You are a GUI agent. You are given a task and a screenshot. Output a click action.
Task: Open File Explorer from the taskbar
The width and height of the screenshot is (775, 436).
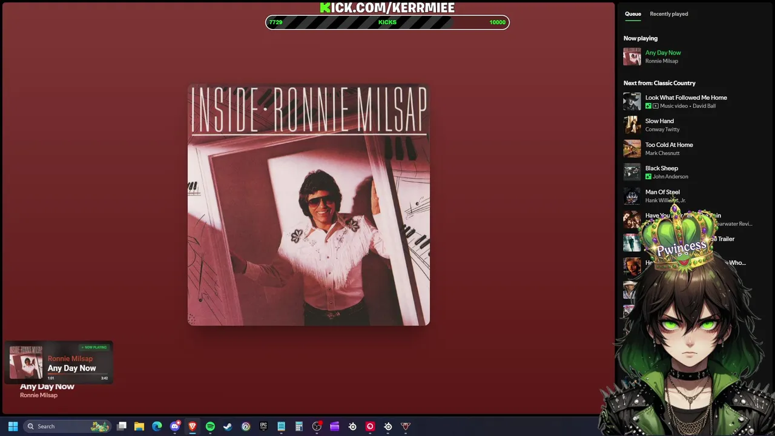click(x=139, y=426)
